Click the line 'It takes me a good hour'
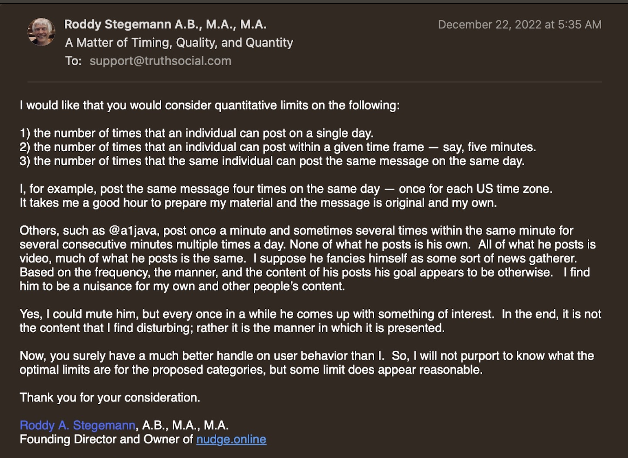The height and width of the screenshot is (458, 628). click(x=258, y=203)
